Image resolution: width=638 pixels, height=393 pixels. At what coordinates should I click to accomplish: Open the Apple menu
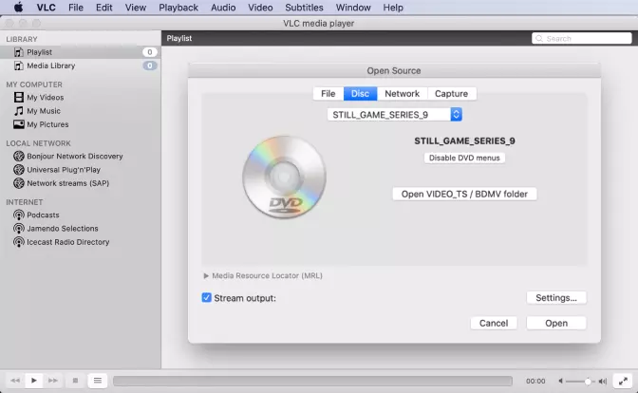tap(19, 8)
